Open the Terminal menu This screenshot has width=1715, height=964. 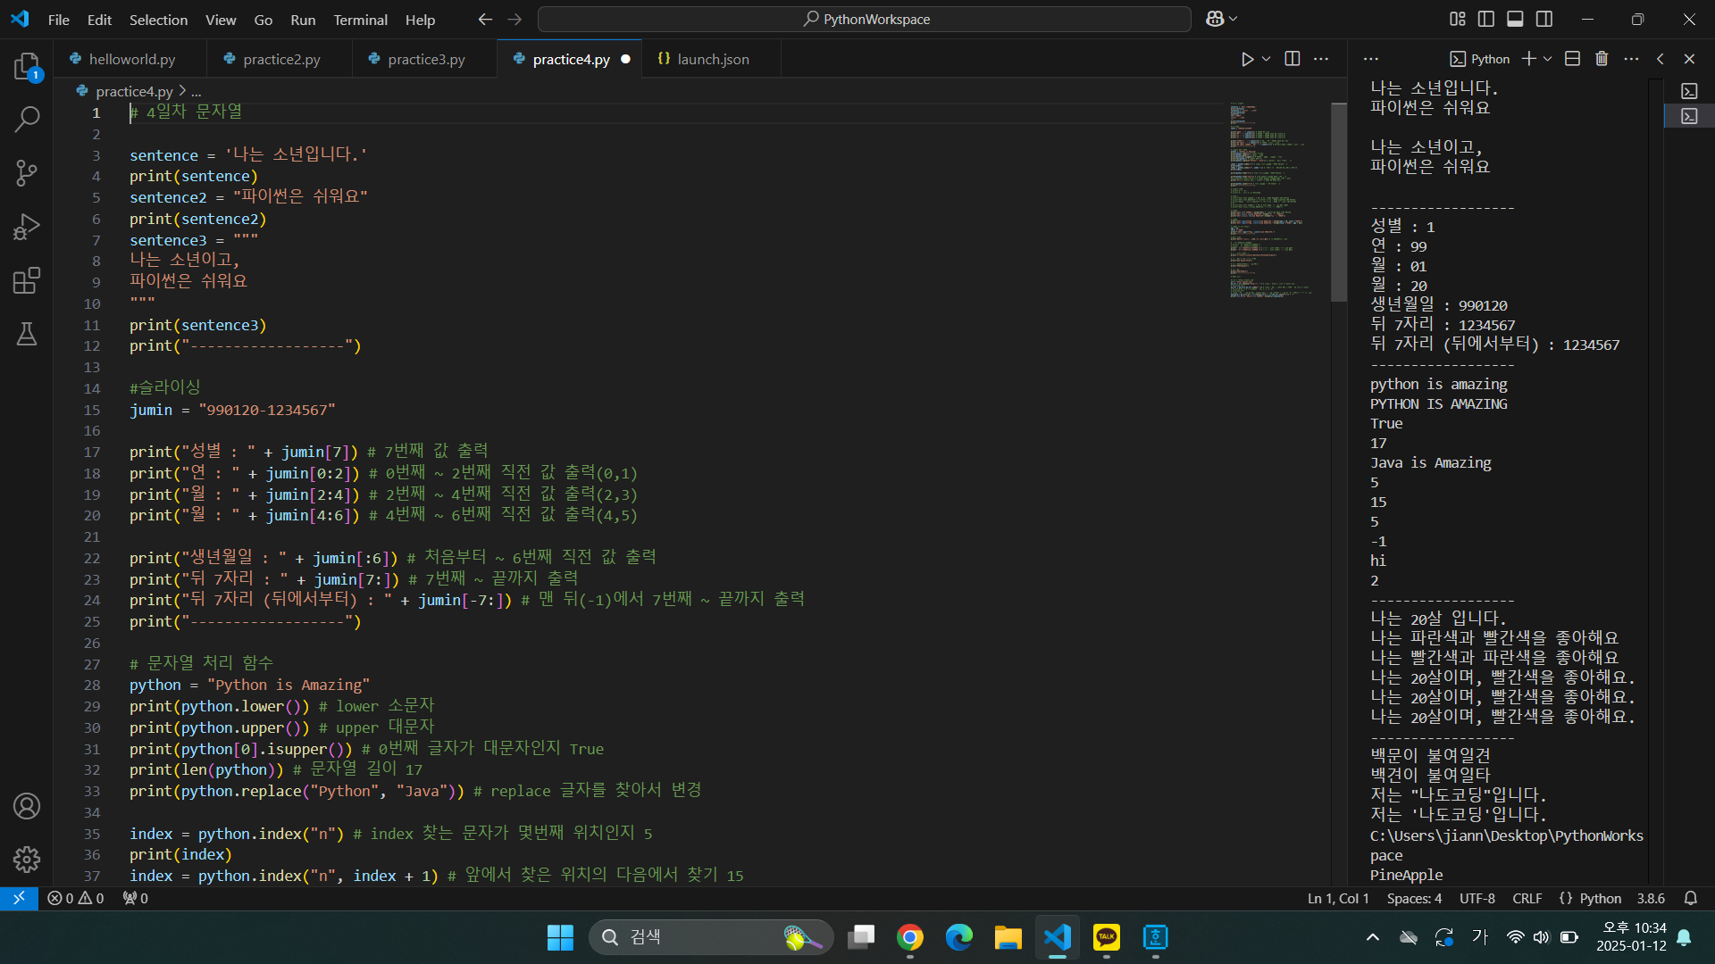[360, 20]
